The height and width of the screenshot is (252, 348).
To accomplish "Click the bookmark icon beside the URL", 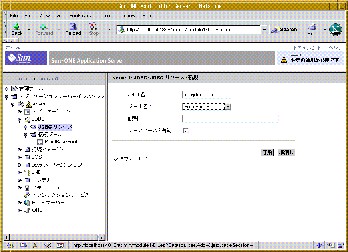I will click(x=121, y=30).
